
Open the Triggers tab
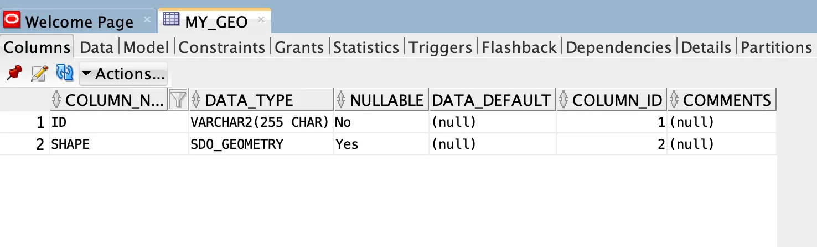click(x=441, y=47)
